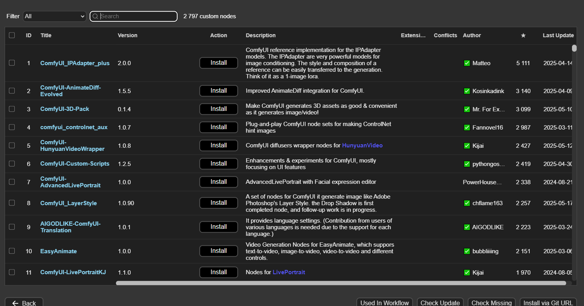
Task: Click the star count 5 111
Action: [x=523, y=63]
